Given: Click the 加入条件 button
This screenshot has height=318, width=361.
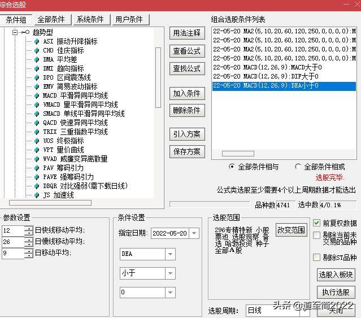Looking at the screenshot, I should (x=187, y=93).
